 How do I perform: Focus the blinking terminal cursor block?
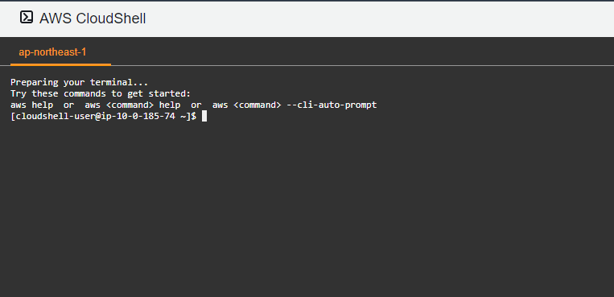(x=204, y=117)
